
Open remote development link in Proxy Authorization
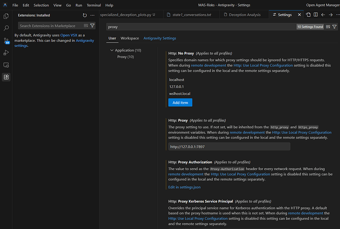coord(186,174)
